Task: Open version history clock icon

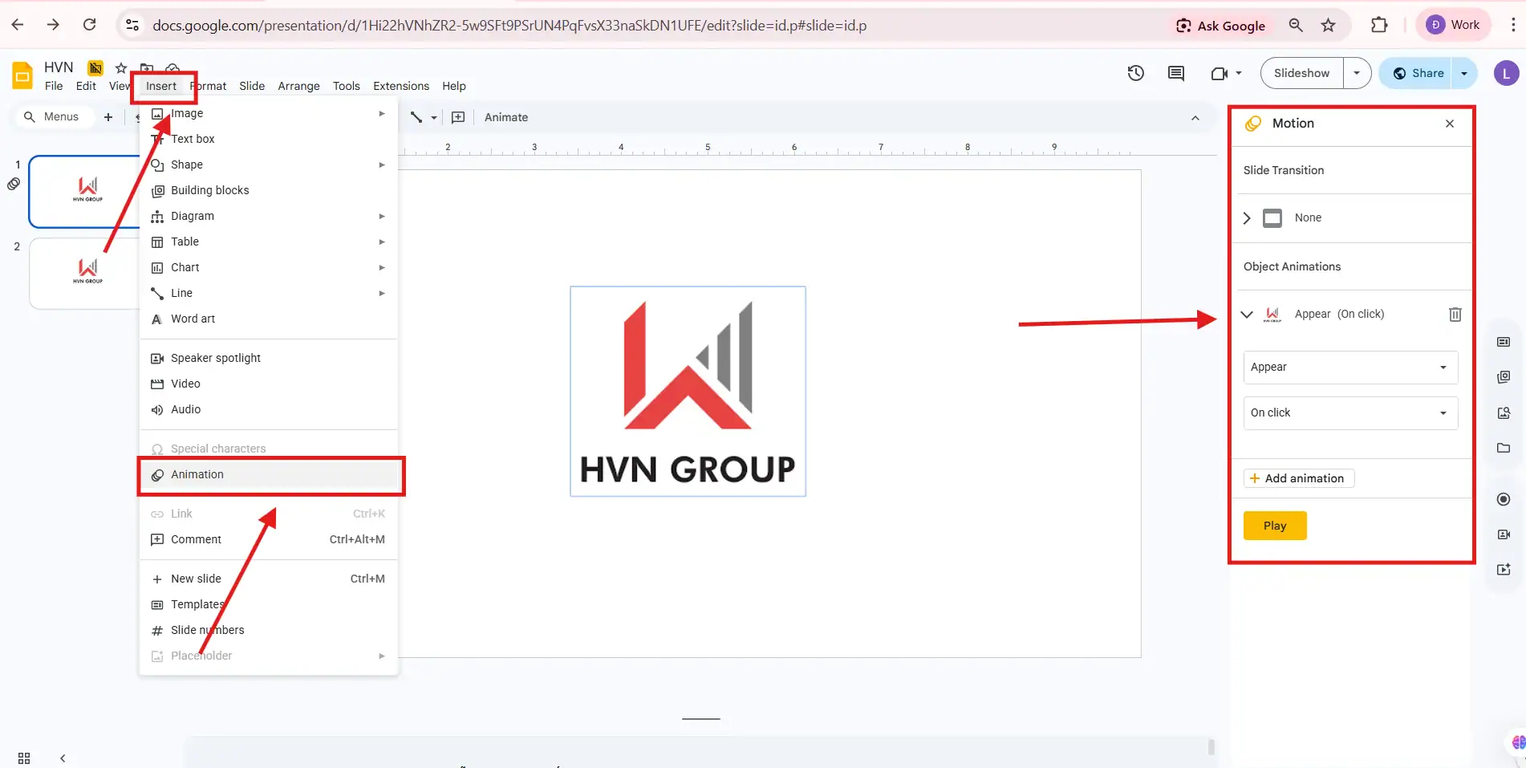Action: pyautogui.click(x=1135, y=73)
